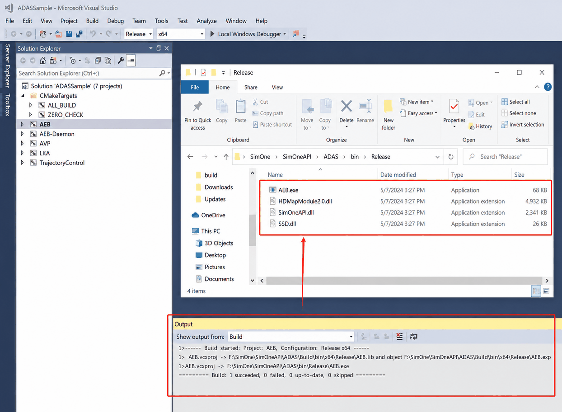The image size is (562, 412).
Task: Click Pin to Quick access in Explorer
Action: [x=198, y=115]
